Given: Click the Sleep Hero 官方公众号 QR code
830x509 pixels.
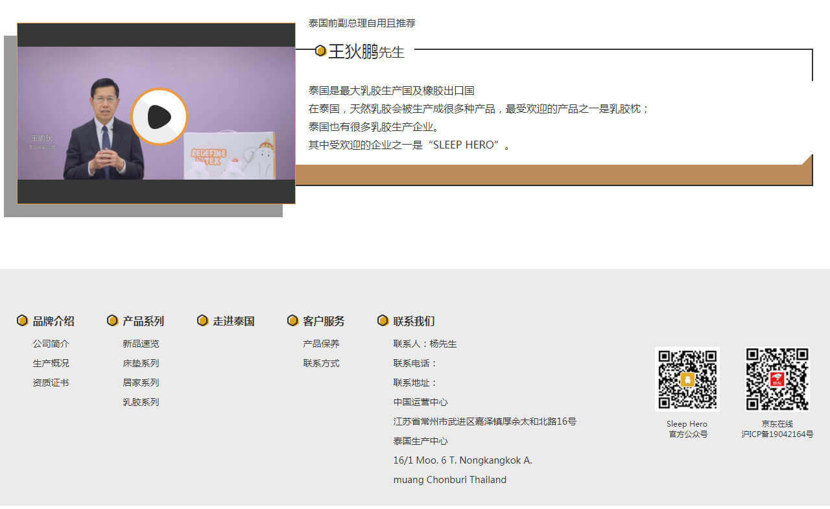Looking at the screenshot, I should pyautogui.click(x=687, y=379).
